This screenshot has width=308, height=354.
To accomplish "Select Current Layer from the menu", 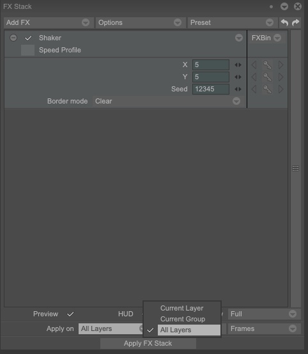I will [181, 308].
